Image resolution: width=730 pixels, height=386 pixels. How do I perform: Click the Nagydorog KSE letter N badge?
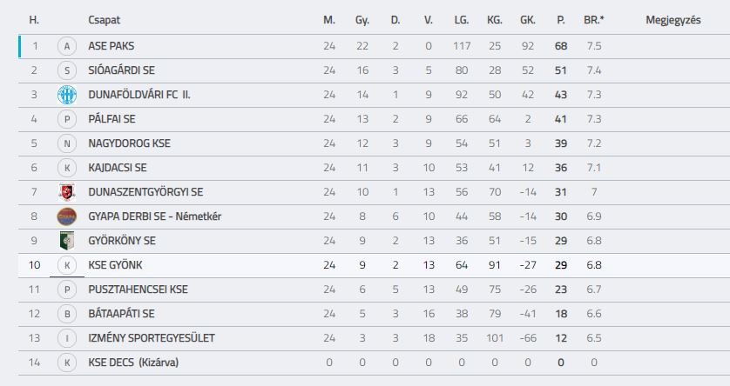pos(67,143)
